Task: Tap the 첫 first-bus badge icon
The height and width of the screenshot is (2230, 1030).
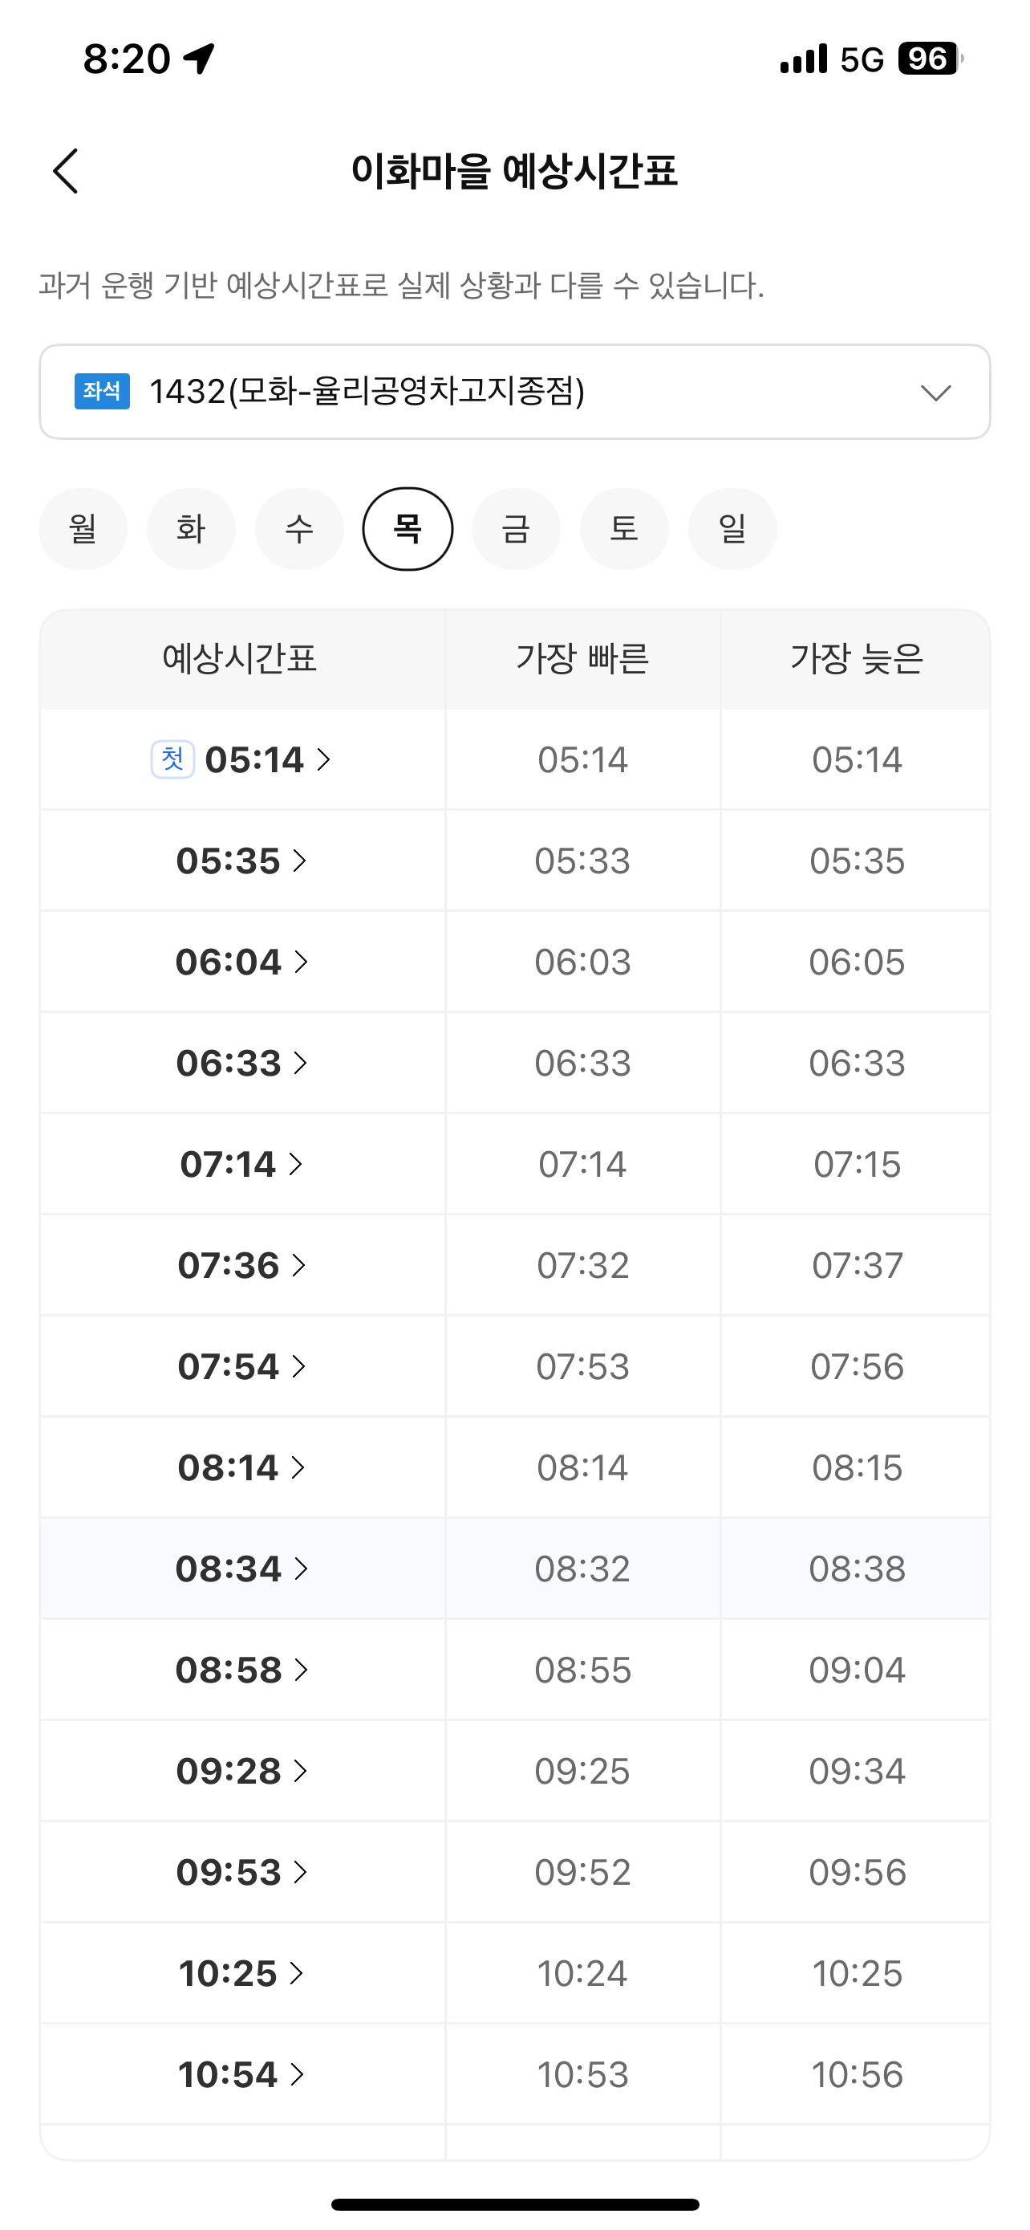Action: point(173,759)
